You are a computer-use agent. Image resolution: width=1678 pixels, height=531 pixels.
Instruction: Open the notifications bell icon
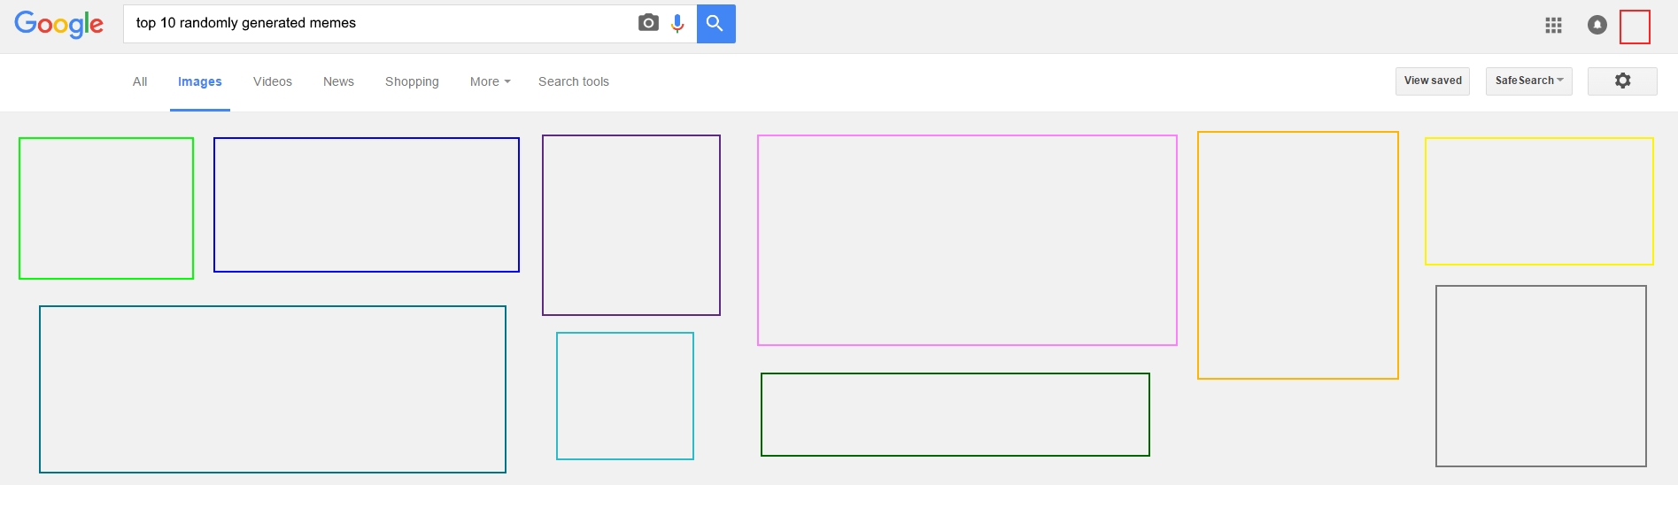click(1597, 26)
